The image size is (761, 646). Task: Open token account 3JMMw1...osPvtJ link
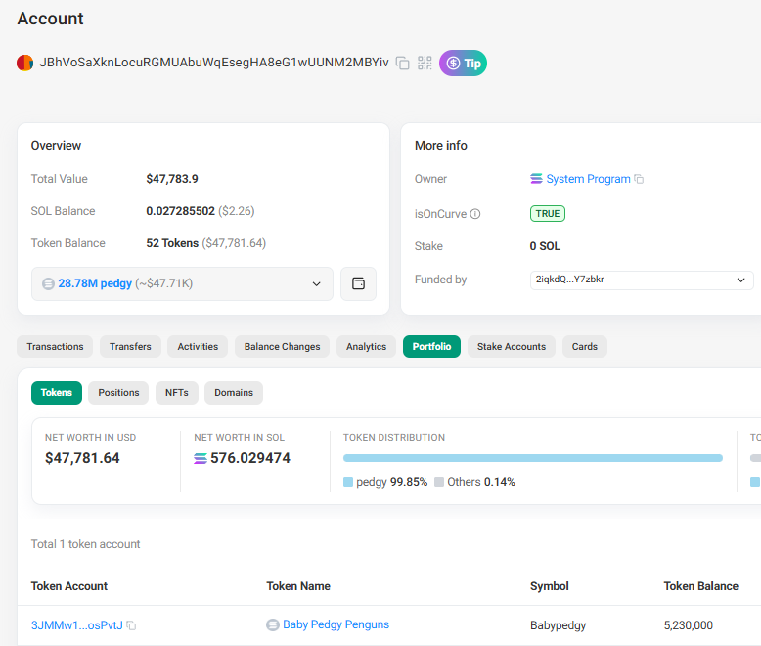pos(76,625)
